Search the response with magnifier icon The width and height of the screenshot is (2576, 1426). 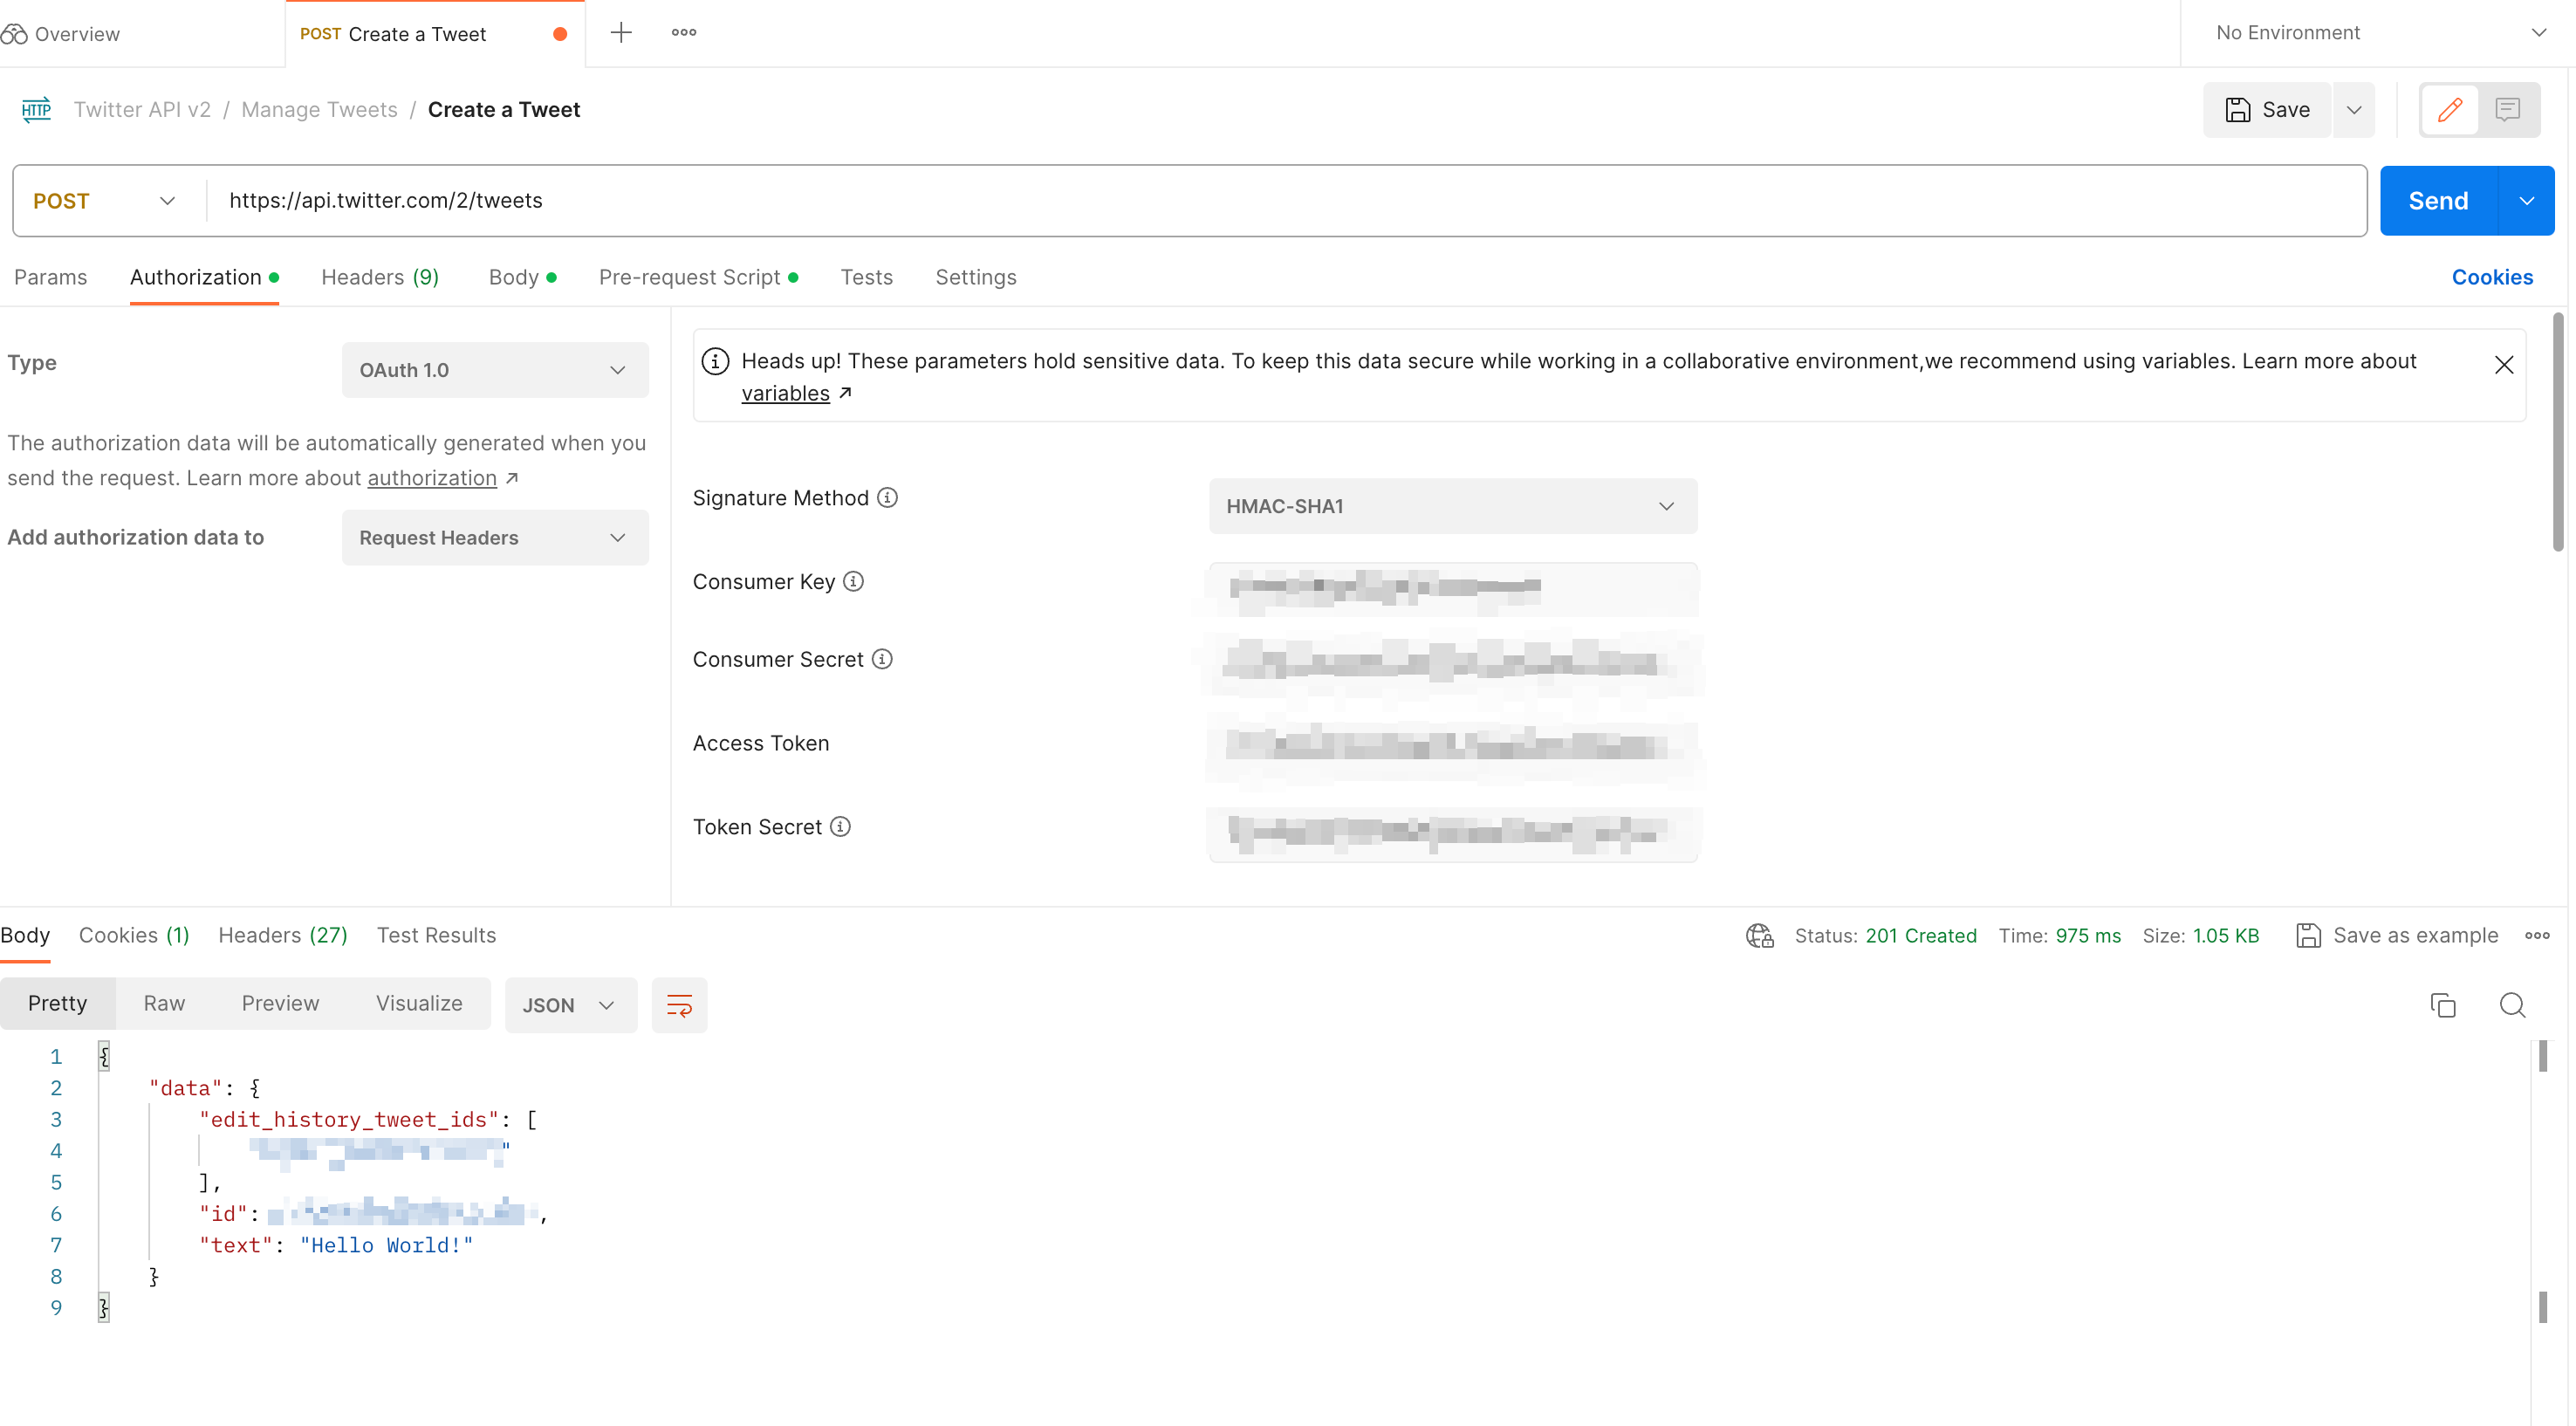(x=2513, y=1005)
